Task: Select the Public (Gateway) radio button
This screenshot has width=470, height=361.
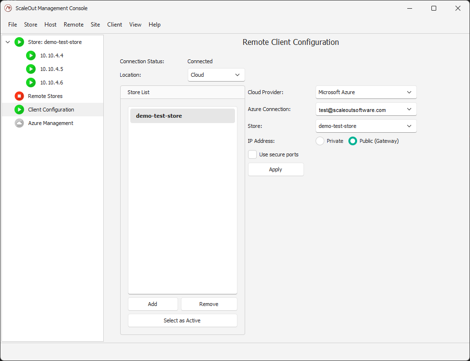Action: [x=353, y=141]
